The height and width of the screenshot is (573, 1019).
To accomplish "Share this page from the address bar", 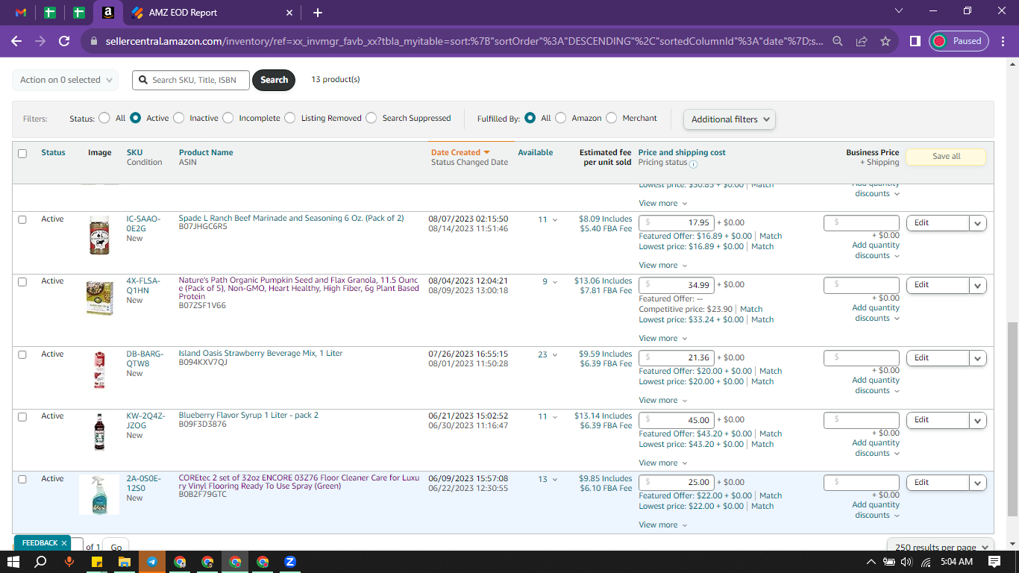I will pyautogui.click(x=862, y=41).
